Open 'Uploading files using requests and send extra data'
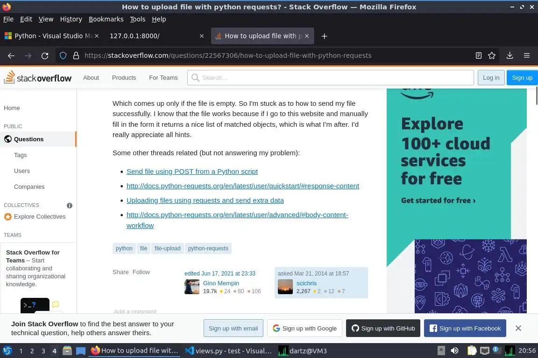Screen dimensions: 538x358 [x=205, y=200]
